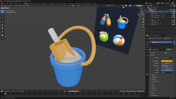This screenshot has height=99, width=176.
Task: Click the Base Color yellow swatch
Action: click(x=167, y=61)
